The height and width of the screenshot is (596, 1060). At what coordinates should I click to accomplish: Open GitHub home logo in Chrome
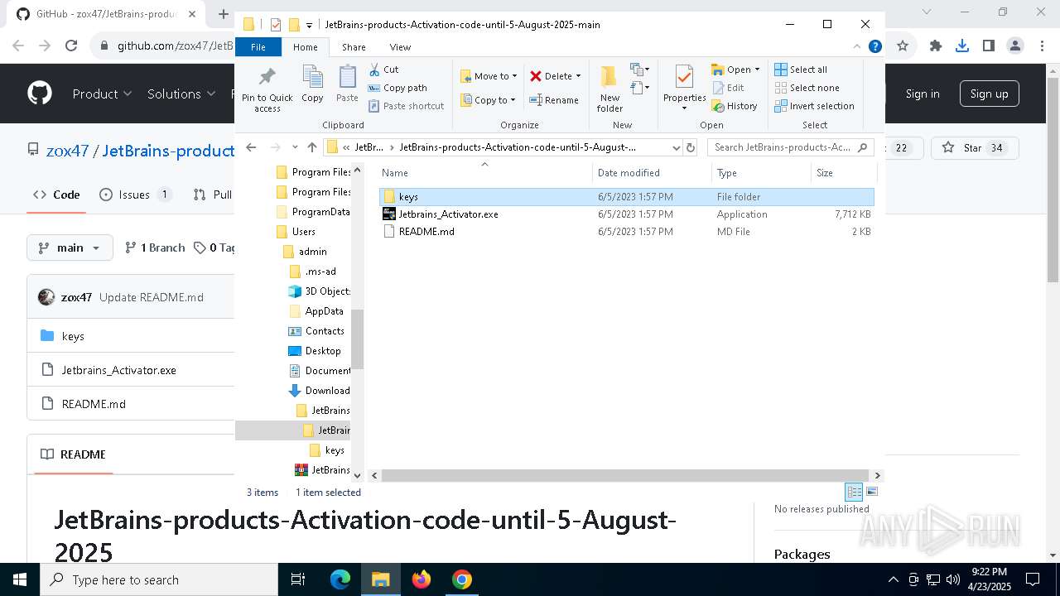click(x=40, y=94)
